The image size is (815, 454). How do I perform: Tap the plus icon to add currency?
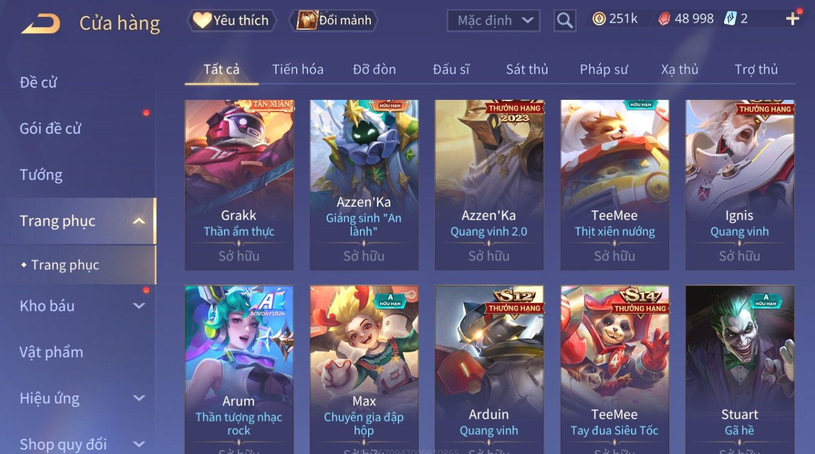click(793, 19)
